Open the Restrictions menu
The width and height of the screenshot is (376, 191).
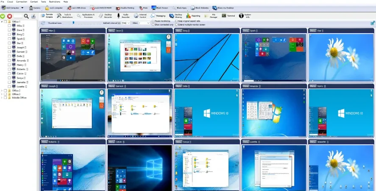54,2
